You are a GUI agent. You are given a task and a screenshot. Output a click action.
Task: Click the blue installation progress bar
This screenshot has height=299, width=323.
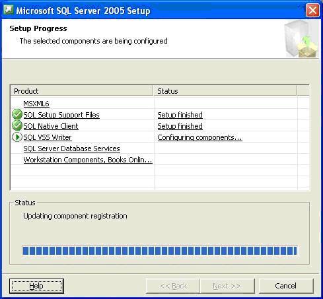[160, 251]
